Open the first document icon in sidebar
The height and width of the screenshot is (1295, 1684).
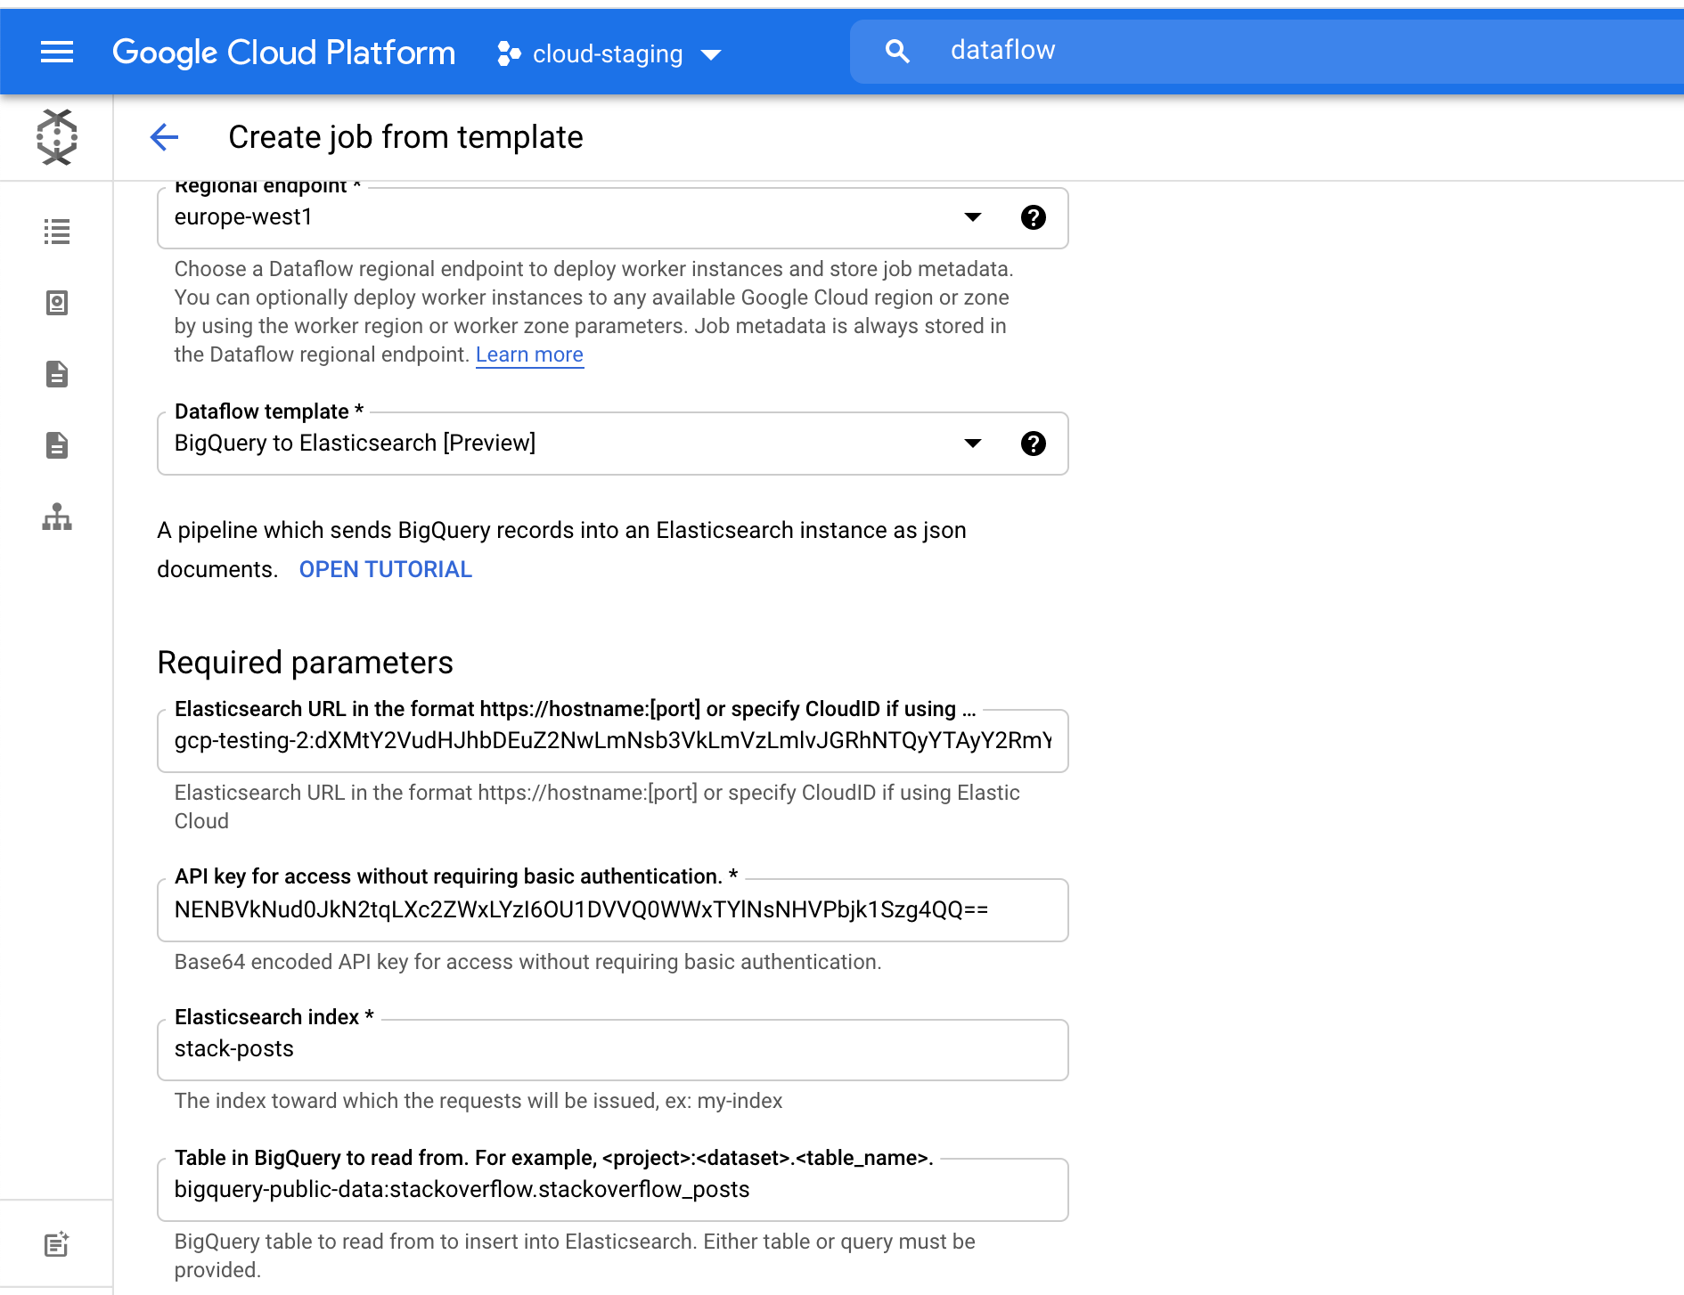click(x=57, y=374)
